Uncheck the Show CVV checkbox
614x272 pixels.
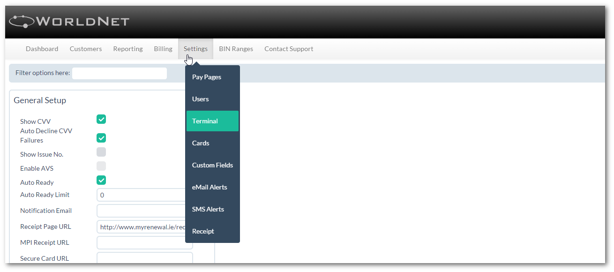click(101, 119)
